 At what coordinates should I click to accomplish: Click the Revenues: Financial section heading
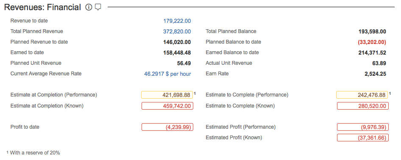[42, 7]
